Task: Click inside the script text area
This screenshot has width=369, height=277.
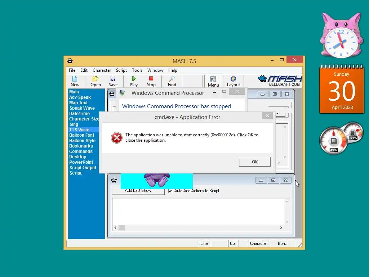Action: (199, 211)
